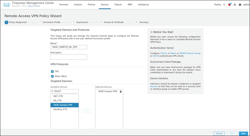Click the Access & Certificate step label
250x136 pixels.
click(x=114, y=23)
